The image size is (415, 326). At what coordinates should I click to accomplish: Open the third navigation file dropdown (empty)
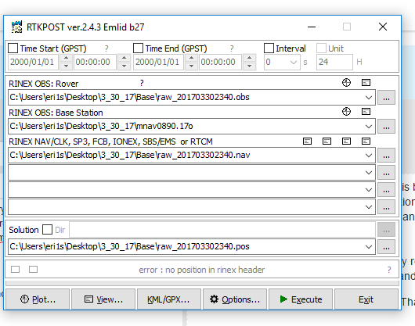pos(369,190)
